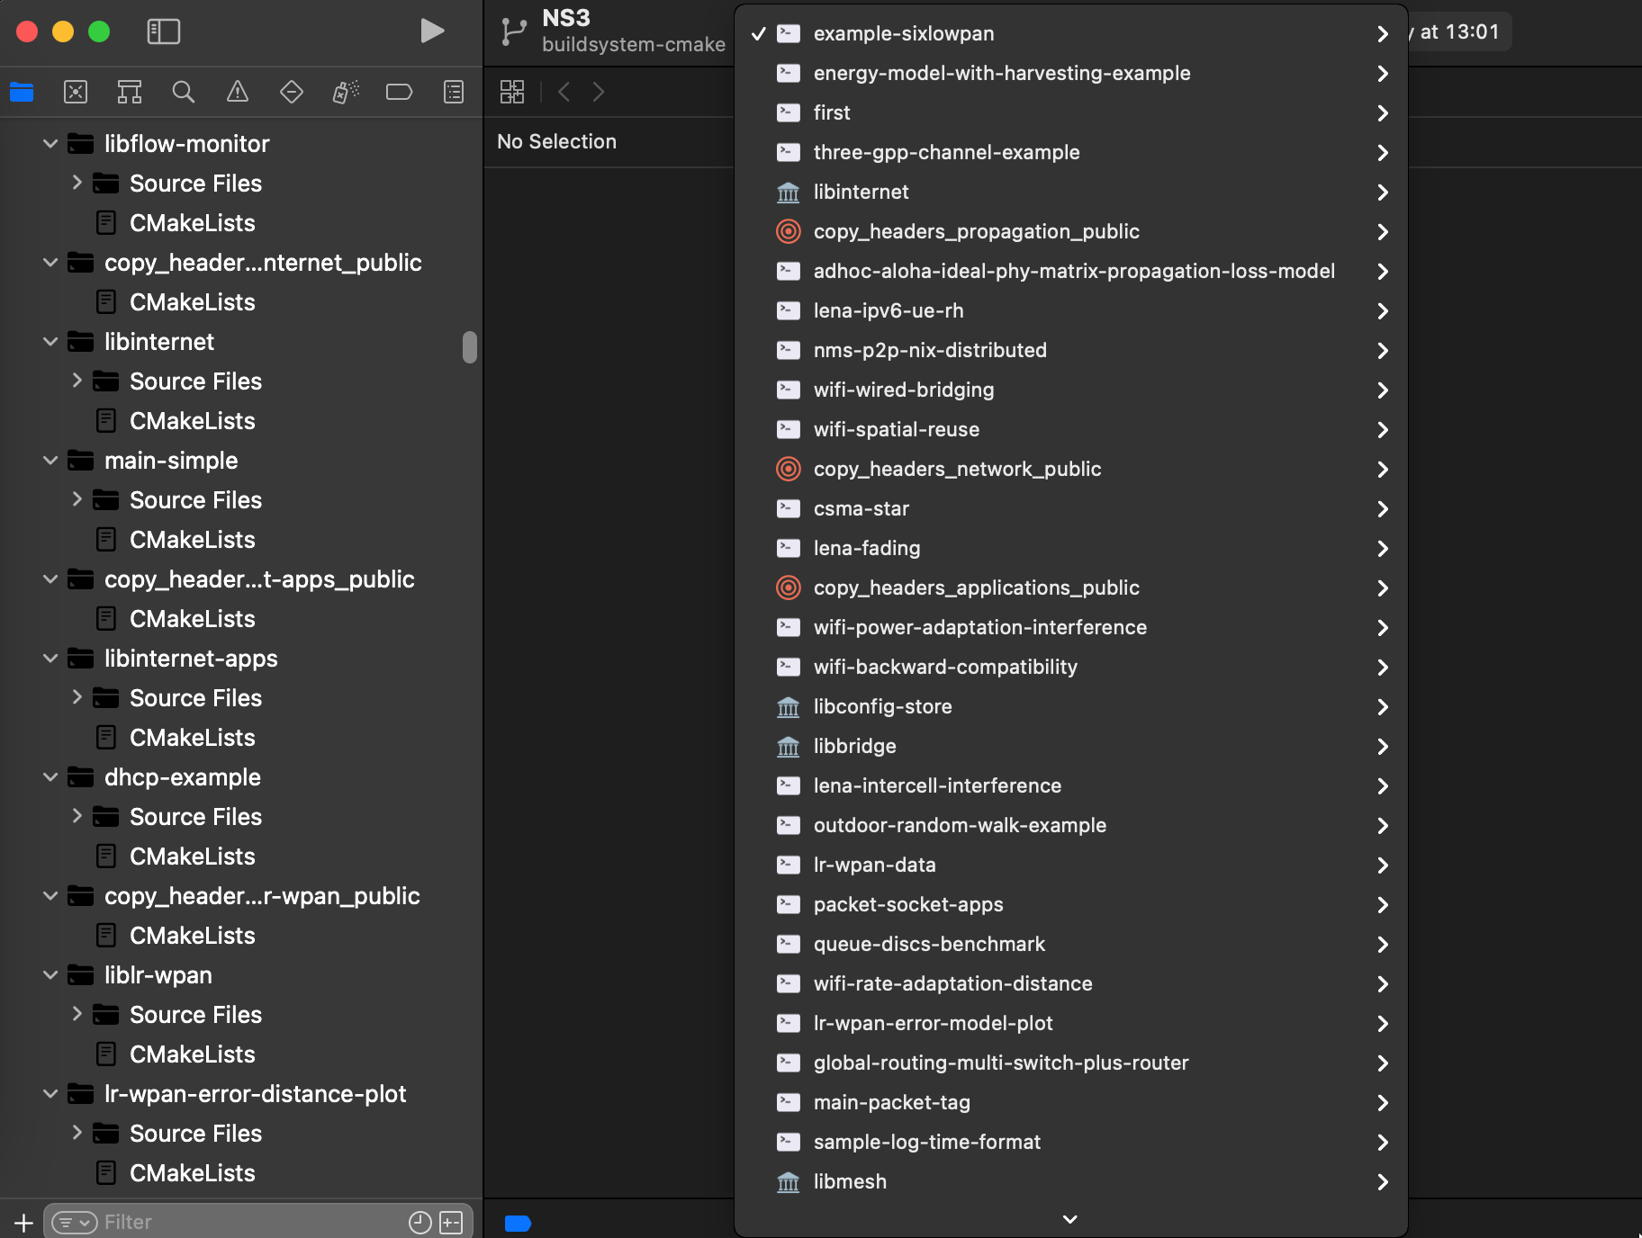Open the Test navigator diamond icon
The image size is (1642, 1238).
[x=292, y=92]
